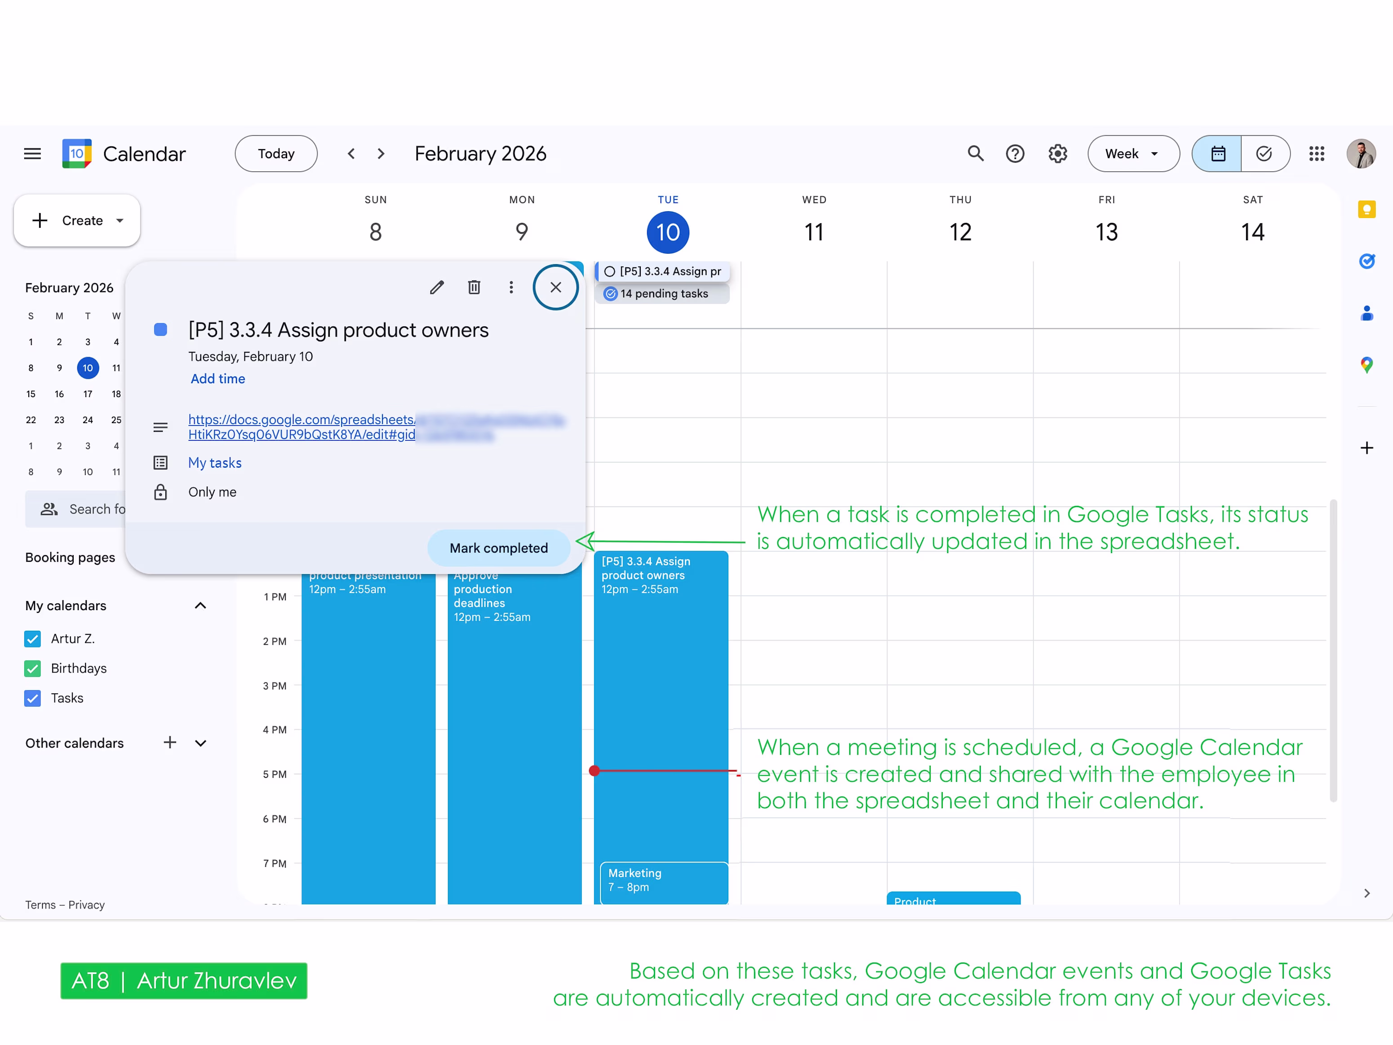Screen dimensions: 1393x1045
Task: Click the pencil edit task icon
Action: [436, 288]
